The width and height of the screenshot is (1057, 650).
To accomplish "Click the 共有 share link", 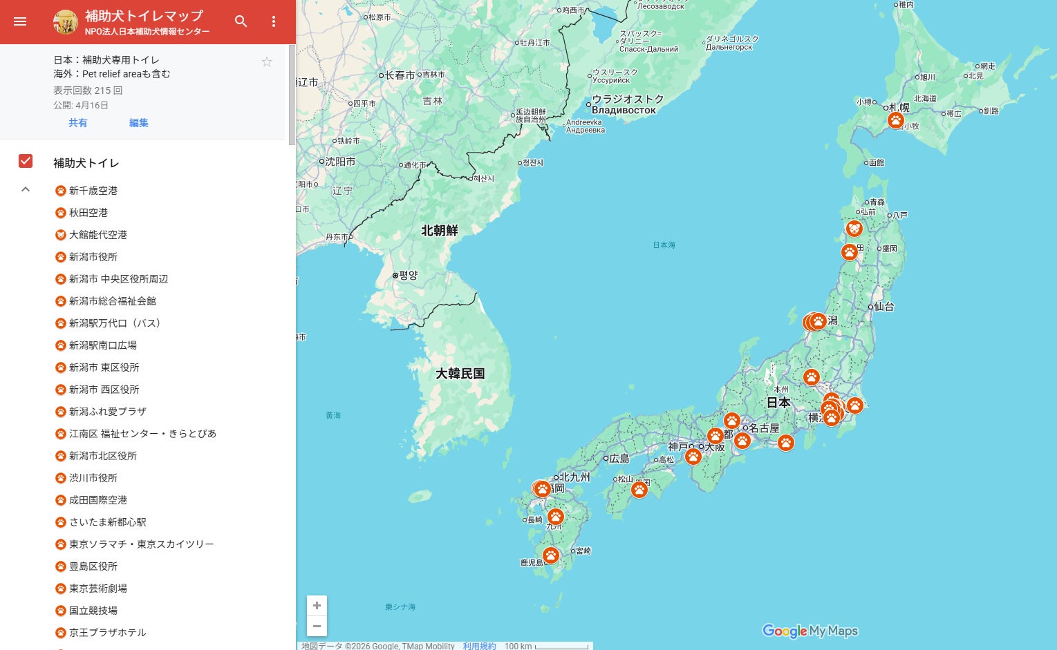I will pos(78,123).
